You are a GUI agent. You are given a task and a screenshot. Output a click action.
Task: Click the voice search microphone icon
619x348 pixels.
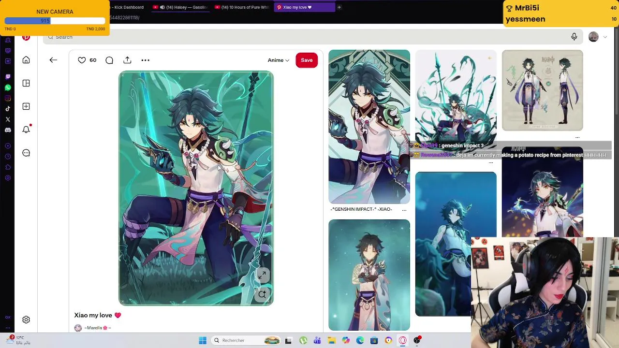(x=574, y=37)
